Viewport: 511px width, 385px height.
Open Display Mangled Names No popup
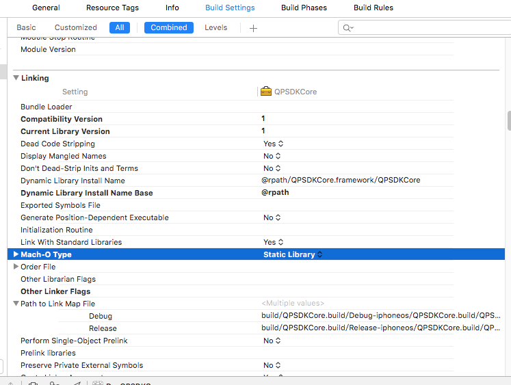click(x=272, y=156)
